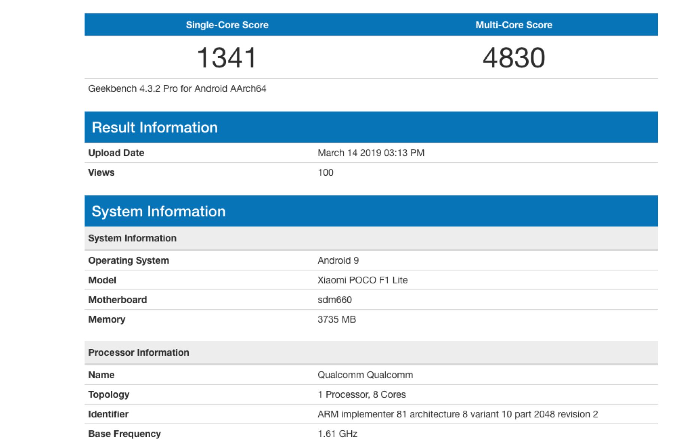Click the Android 9 operating system value

(x=338, y=261)
